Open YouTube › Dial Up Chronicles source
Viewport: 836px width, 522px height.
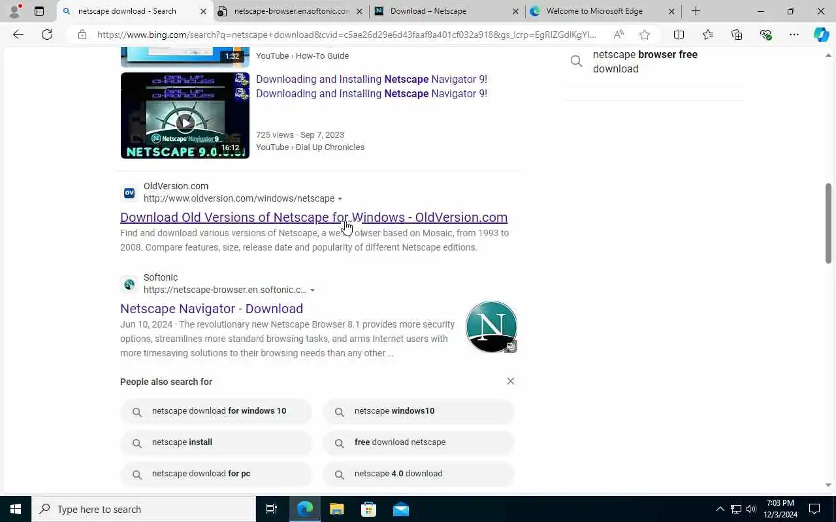pyautogui.click(x=310, y=147)
